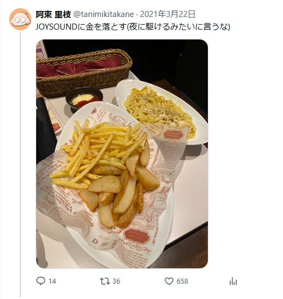Click the pasta plate in the photo

point(162,111)
